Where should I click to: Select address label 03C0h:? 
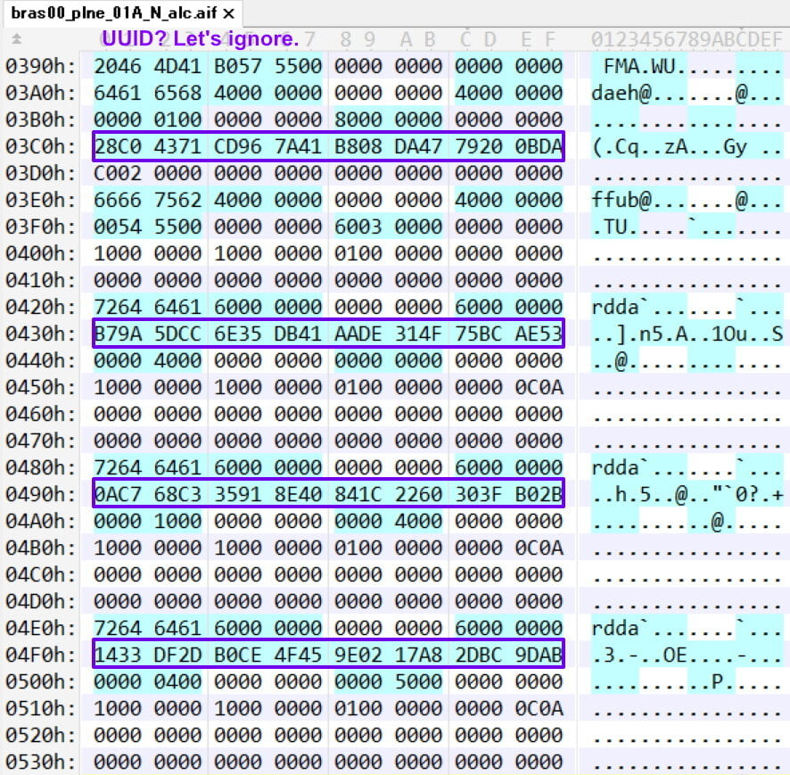[41, 146]
